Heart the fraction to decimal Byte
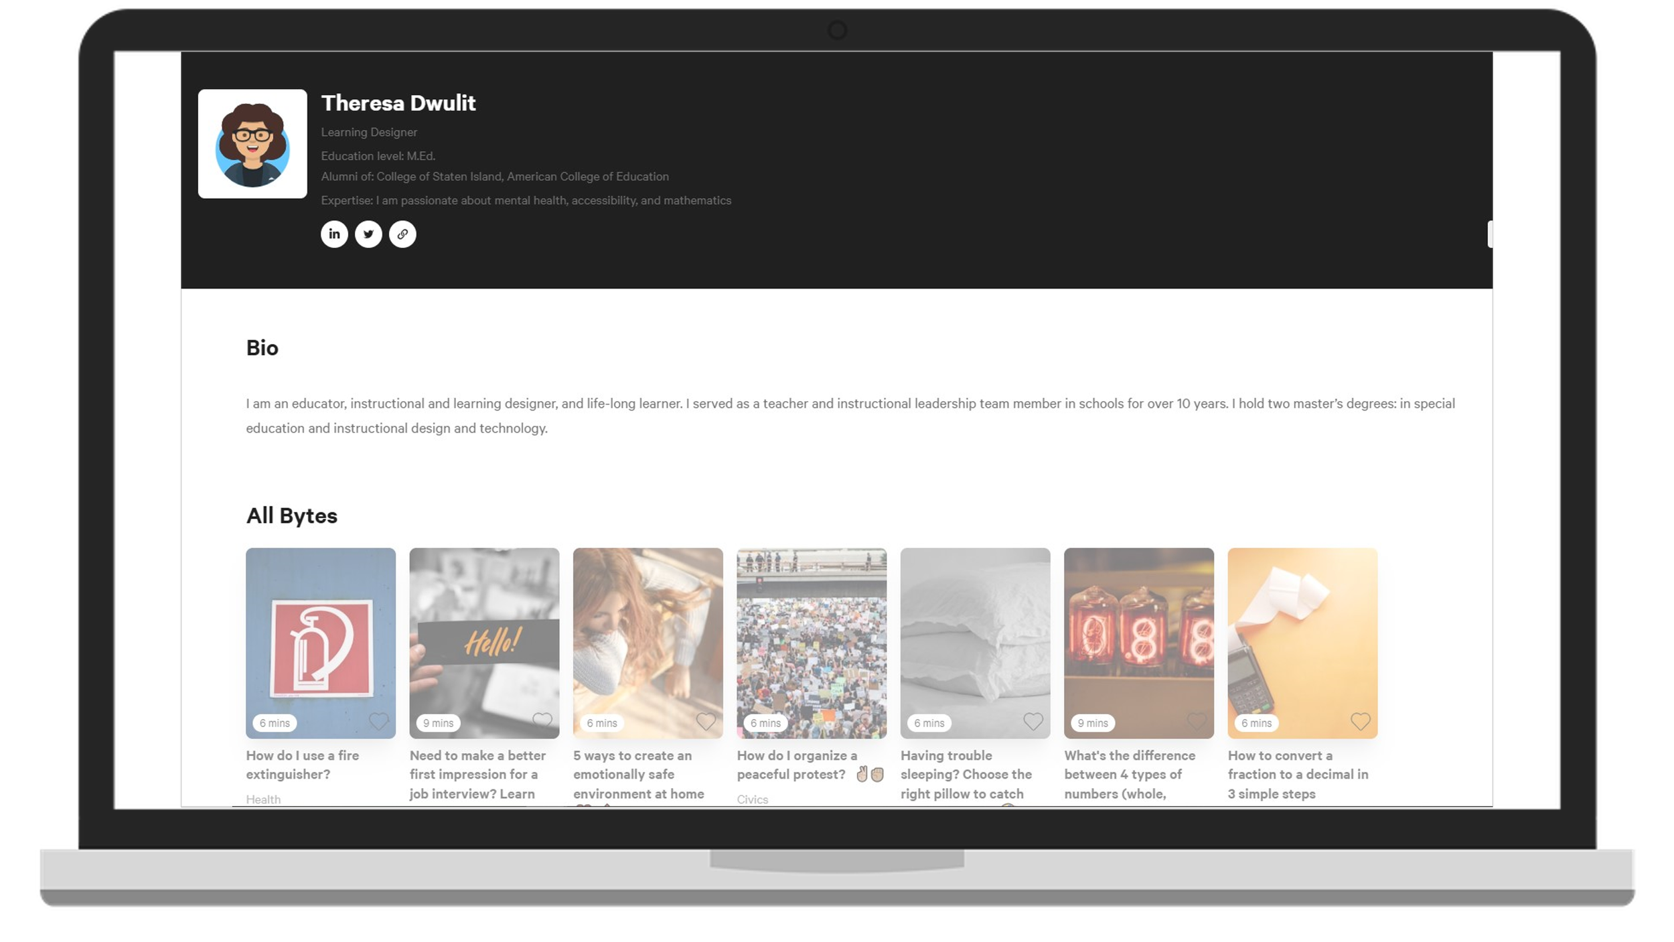Viewport: 1674px width, 942px height. tap(1360, 721)
